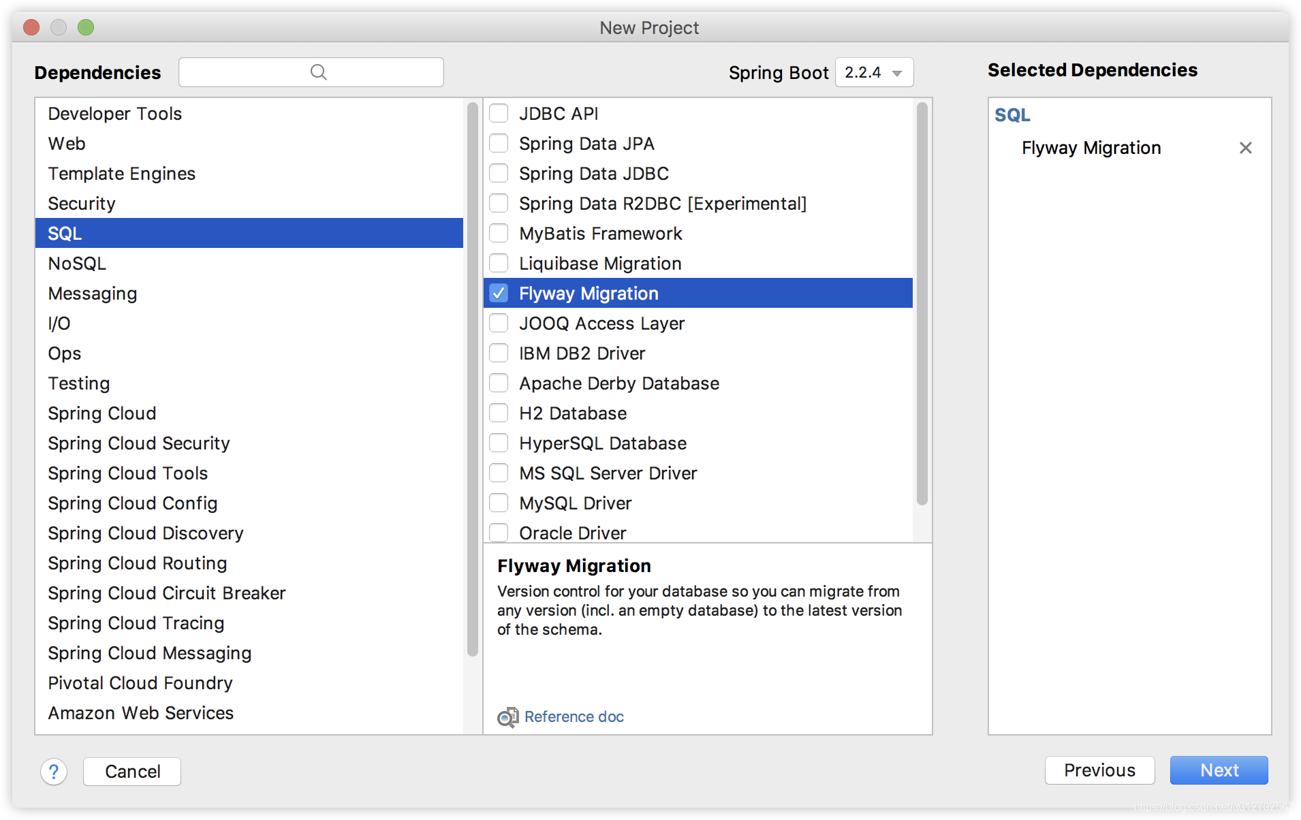Image resolution: width=1301 pixels, height=820 pixels.
Task: Enable MySQL Driver dependency
Action: [499, 503]
